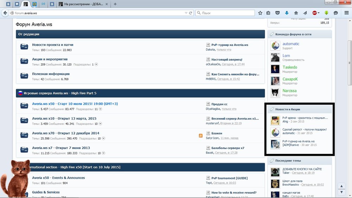Reload the page with the refresh icon
The width and height of the screenshot is (352, 198).
[190, 13]
